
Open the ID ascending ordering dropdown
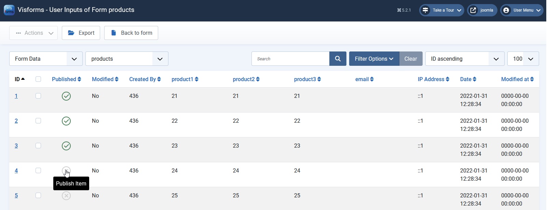tap(465, 59)
